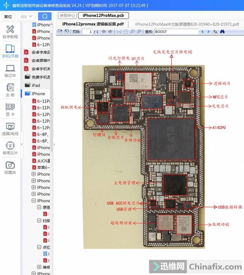Screen dimensions: 244x275
Task: Switch to the iPhone12ProMax.pcb tab
Action: tap(103, 15)
